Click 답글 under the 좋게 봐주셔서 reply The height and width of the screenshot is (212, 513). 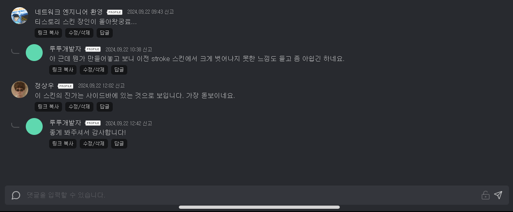click(119, 144)
